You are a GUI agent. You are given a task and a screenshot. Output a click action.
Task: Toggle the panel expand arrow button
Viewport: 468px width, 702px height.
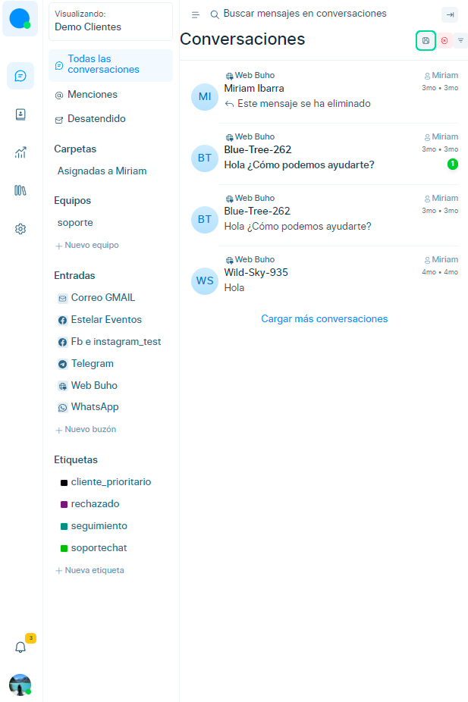[x=450, y=14]
